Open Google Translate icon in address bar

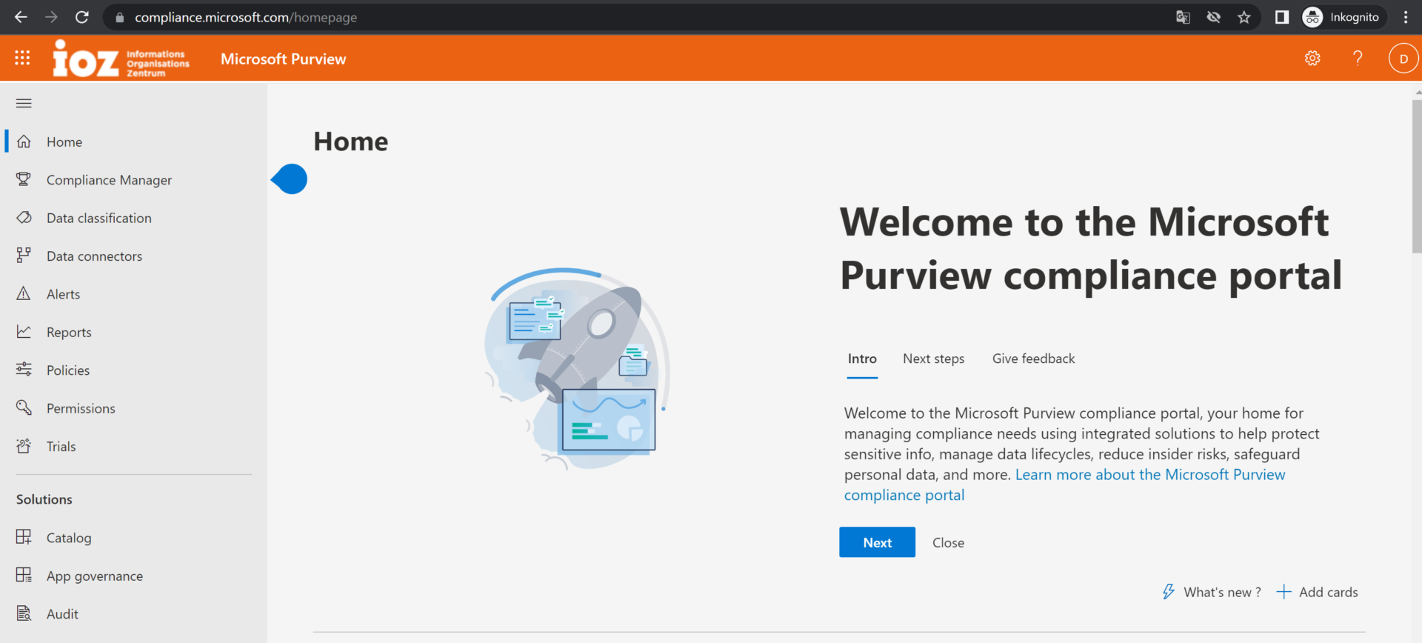[1183, 17]
